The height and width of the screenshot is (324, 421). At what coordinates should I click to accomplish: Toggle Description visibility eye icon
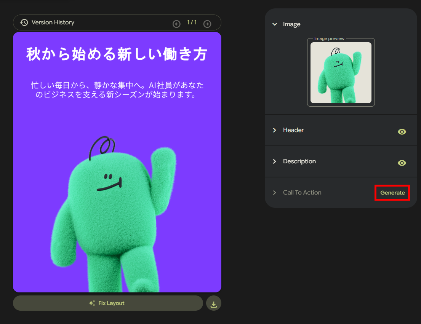tap(402, 163)
